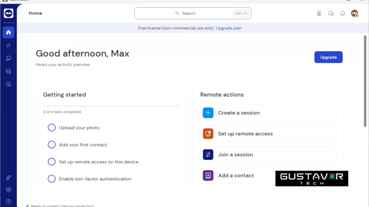
Task: Open the chat bubbles icon in header
Action: pyautogui.click(x=331, y=13)
